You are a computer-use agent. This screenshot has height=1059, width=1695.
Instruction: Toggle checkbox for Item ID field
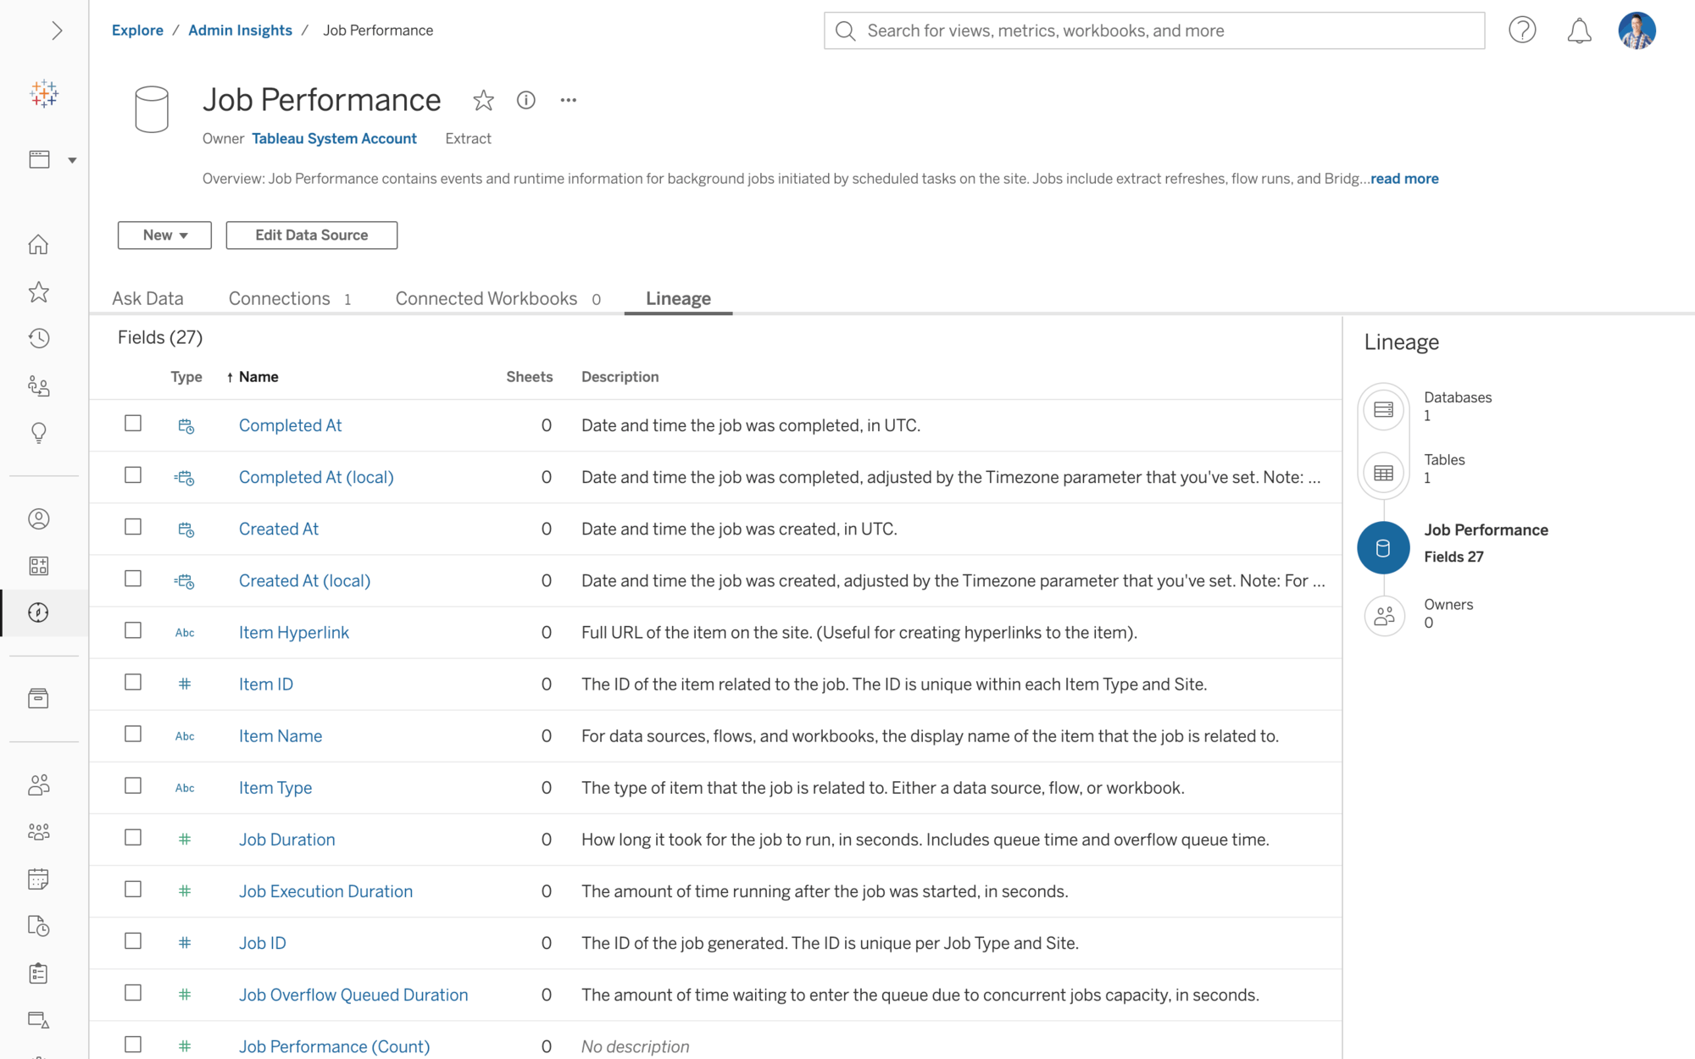click(x=133, y=681)
